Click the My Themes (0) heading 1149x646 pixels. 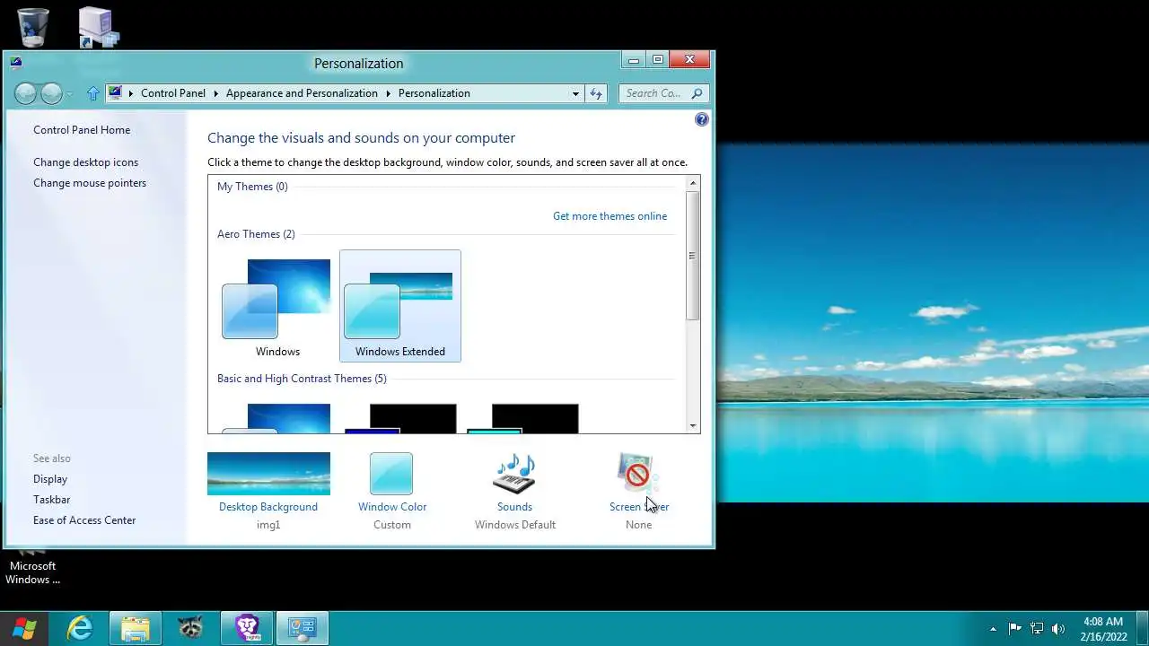point(252,187)
